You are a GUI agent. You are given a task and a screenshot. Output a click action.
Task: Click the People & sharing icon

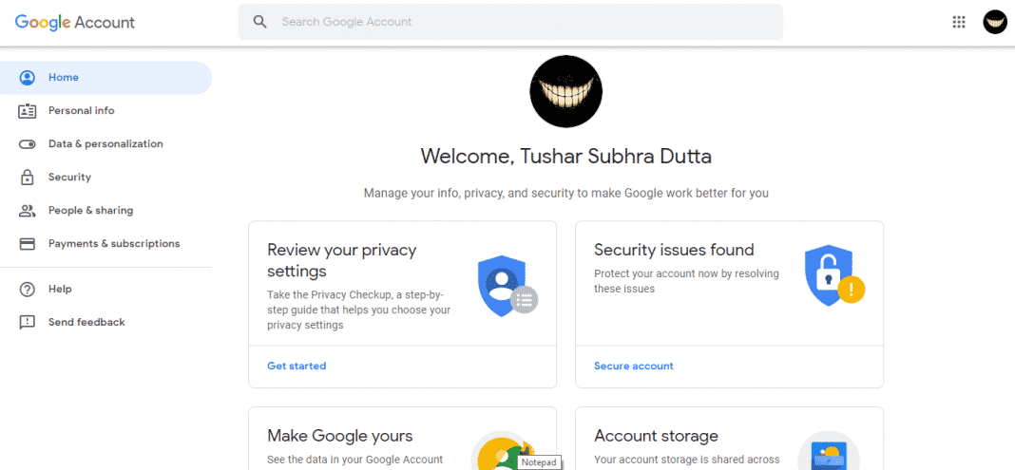[28, 211]
